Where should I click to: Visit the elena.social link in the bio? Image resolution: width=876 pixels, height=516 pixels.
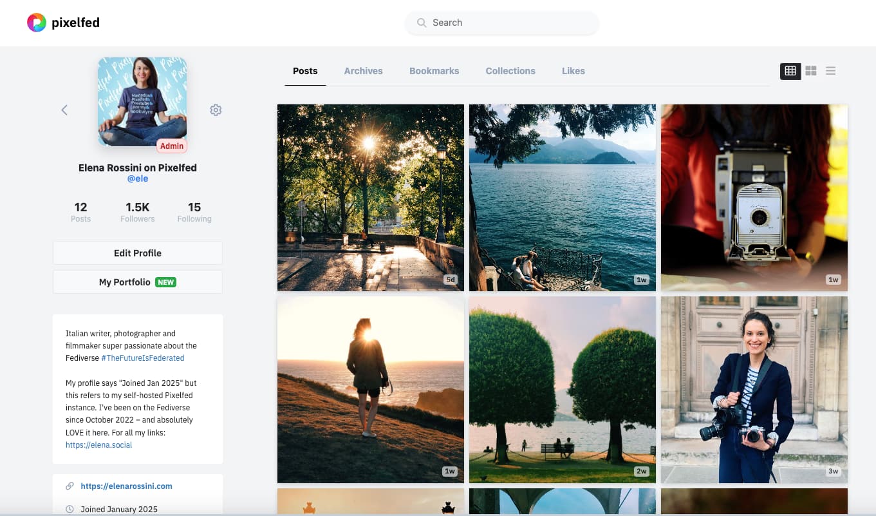(x=98, y=444)
